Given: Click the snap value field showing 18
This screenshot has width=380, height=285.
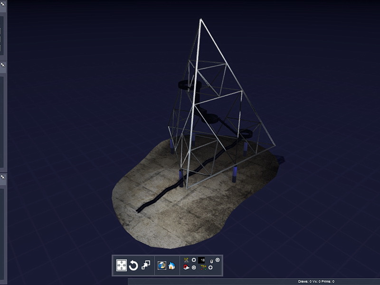Looking at the screenshot, I should click(202, 260).
